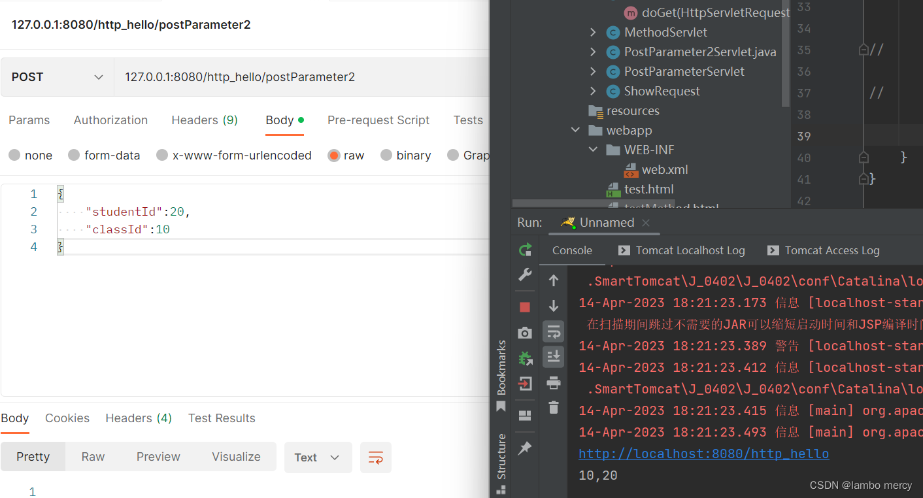The width and height of the screenshot is (923, 498).
Task: Pin the Run tab with pin icon
Action: (525, 448)
